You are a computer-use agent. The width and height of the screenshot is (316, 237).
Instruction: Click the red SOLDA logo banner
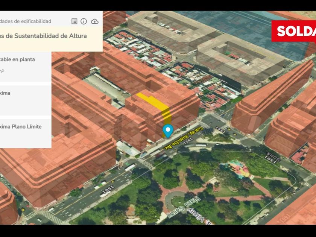(294, 31)
